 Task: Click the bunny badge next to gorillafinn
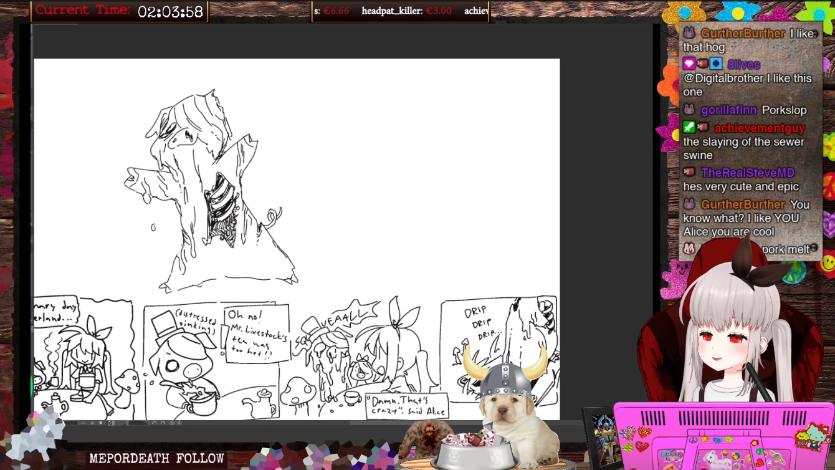click(x=689, y=110)
